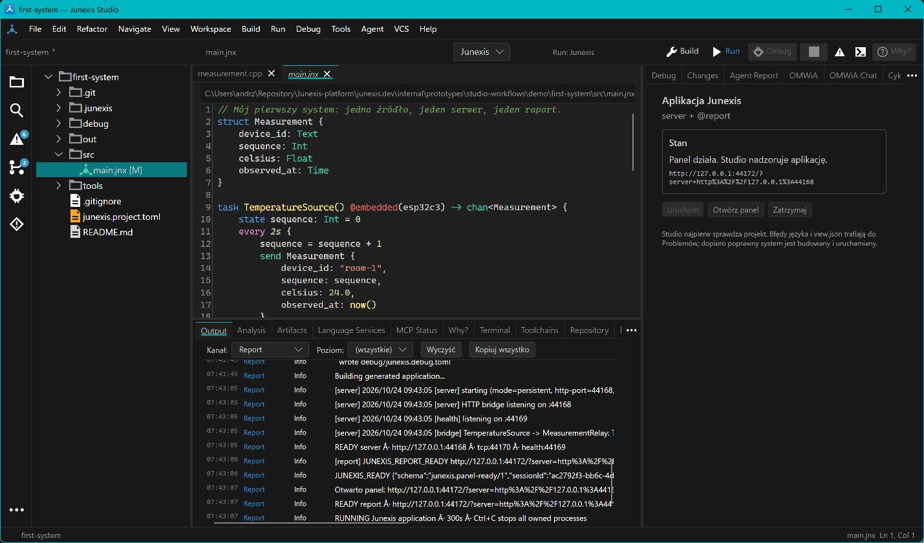Show more bottom-panel tabs via ellipsis
The image size is (924, 543).
pos(632,330)
